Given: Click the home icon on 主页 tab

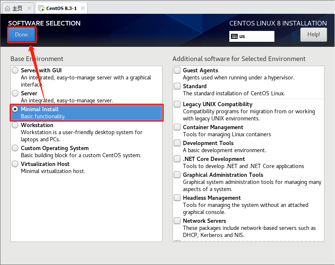Looking at the screenshot, I should click(x=8, y=8).
